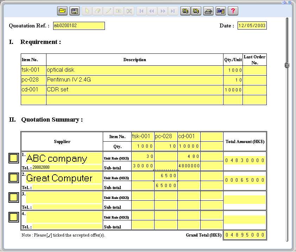Tick the checkbox for Great Computer offer
The height and width of the screenshot is (252, 296).
[14, 178]
